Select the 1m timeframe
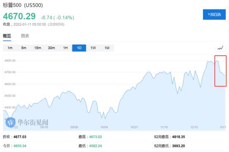This screenshot has width=229, height=152. click(x=10, y=48)
